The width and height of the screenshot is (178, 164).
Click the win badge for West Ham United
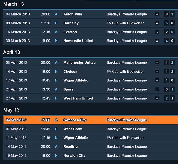click(157, 98)
